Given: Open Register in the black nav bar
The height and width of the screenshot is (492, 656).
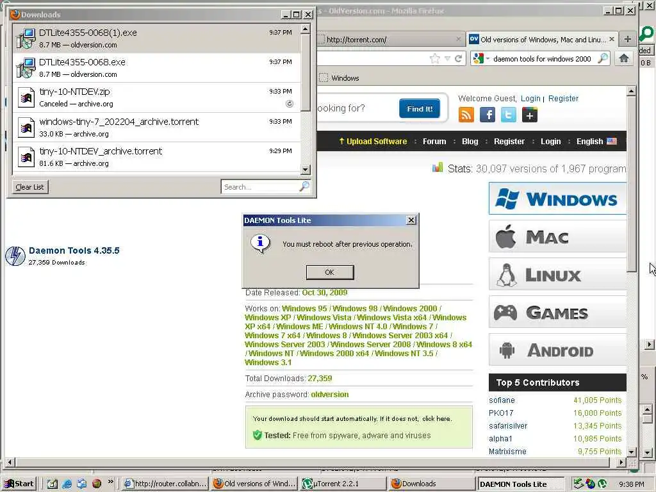Looking at the screenshot, I should (509, 142).
